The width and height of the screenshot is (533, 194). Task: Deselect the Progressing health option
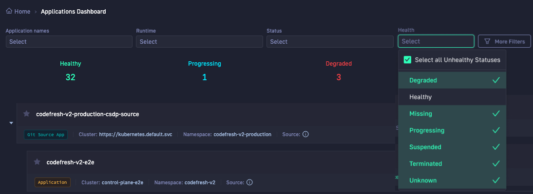(453, 130)
